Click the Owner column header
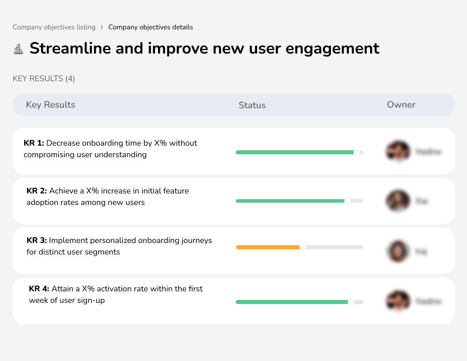Screen dimensions: 467x361 401,105
